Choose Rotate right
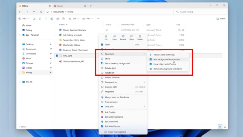 (123, 68)
